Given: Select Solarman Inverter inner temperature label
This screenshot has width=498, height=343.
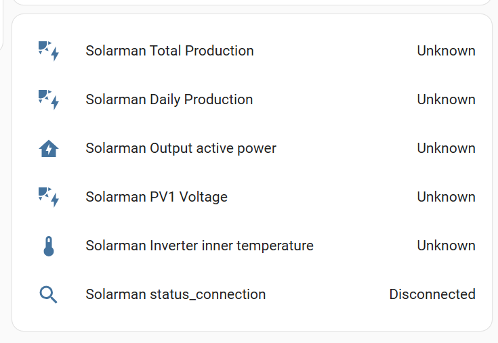Looking at the screenshot, I should point(199,246).
